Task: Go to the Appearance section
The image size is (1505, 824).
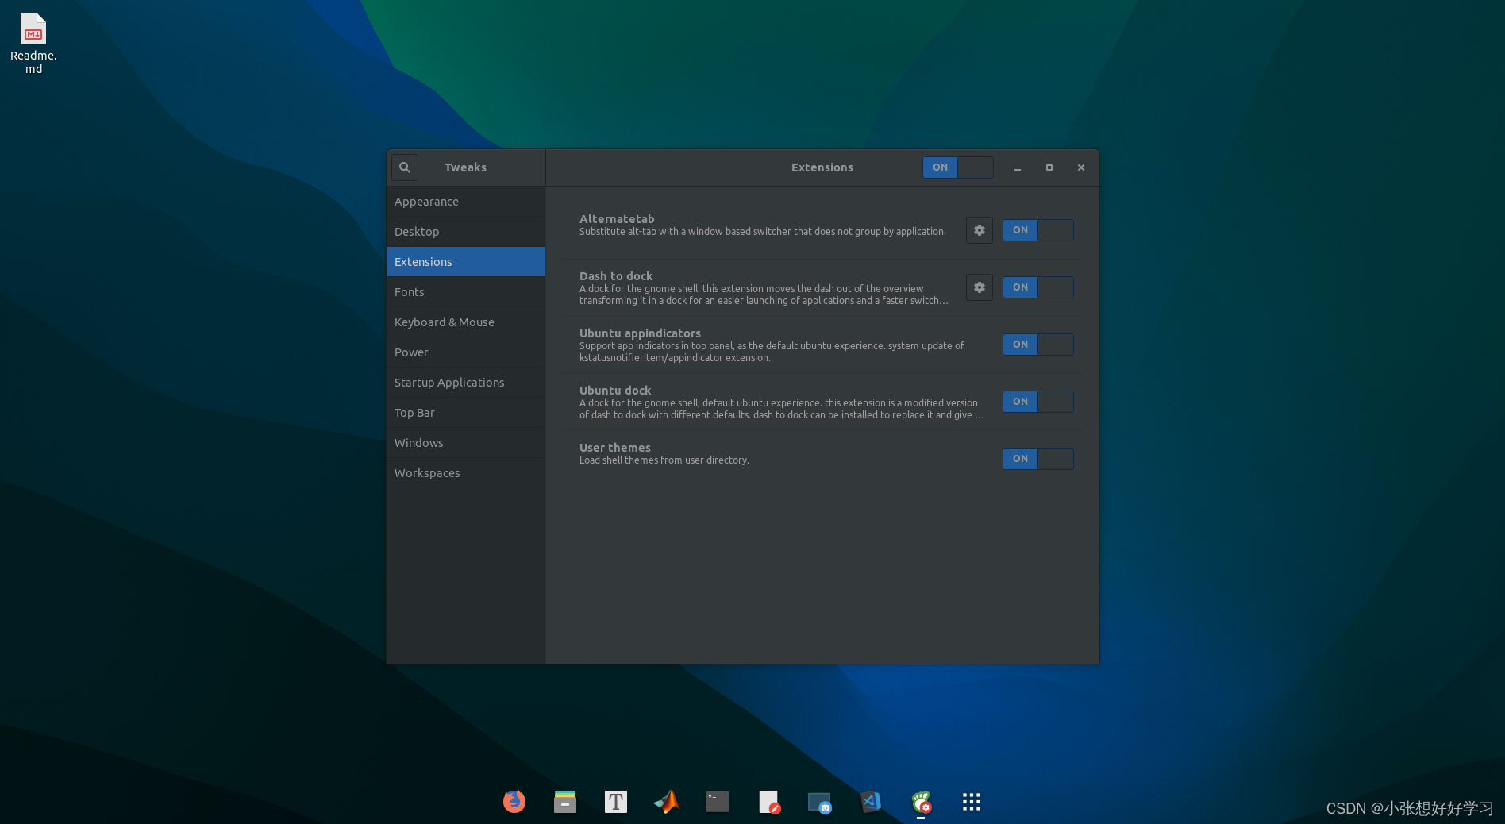Action: [x=466, y=202]
